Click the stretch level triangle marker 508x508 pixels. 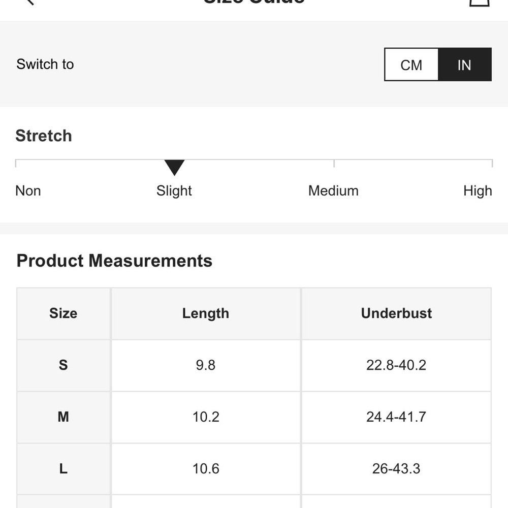pos(174,167)
